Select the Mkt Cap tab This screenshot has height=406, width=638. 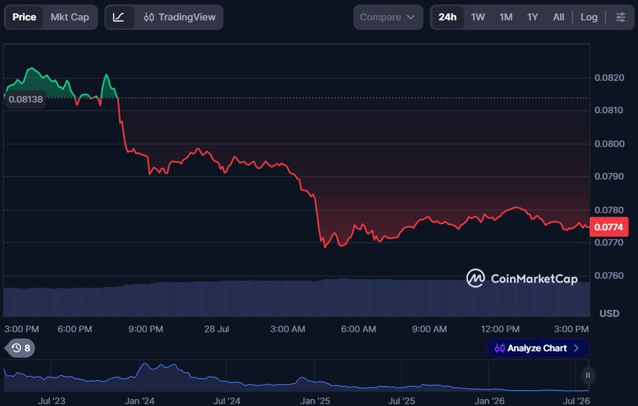(x=69, y=17)
